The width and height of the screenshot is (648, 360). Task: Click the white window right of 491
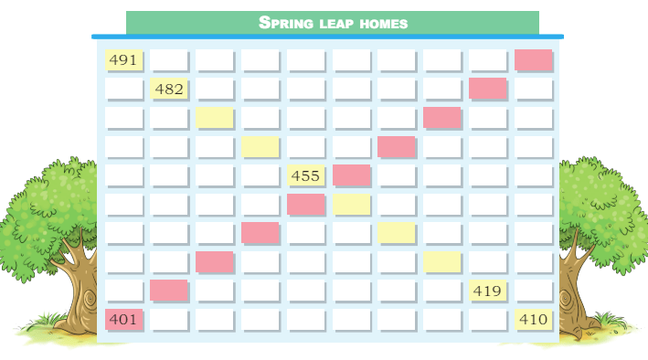click(x=168, y=60)
